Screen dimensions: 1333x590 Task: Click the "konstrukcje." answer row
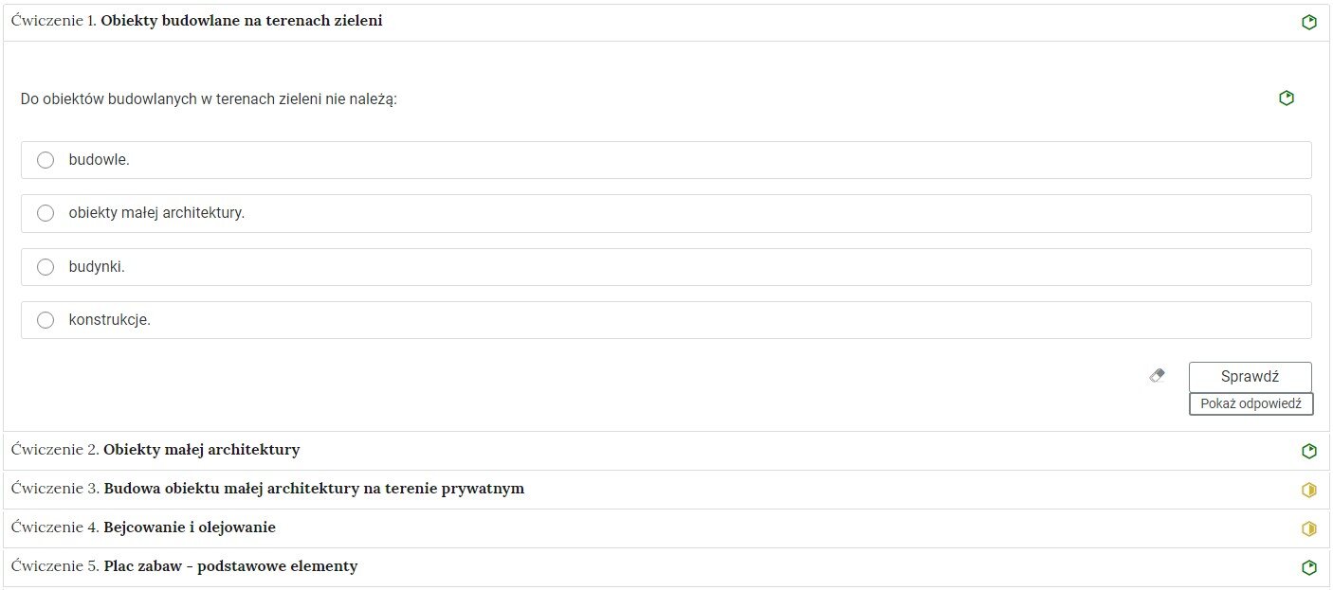[x=664, y=320]
